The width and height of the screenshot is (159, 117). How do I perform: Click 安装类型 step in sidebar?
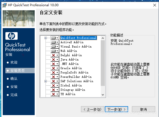(20, 71)
